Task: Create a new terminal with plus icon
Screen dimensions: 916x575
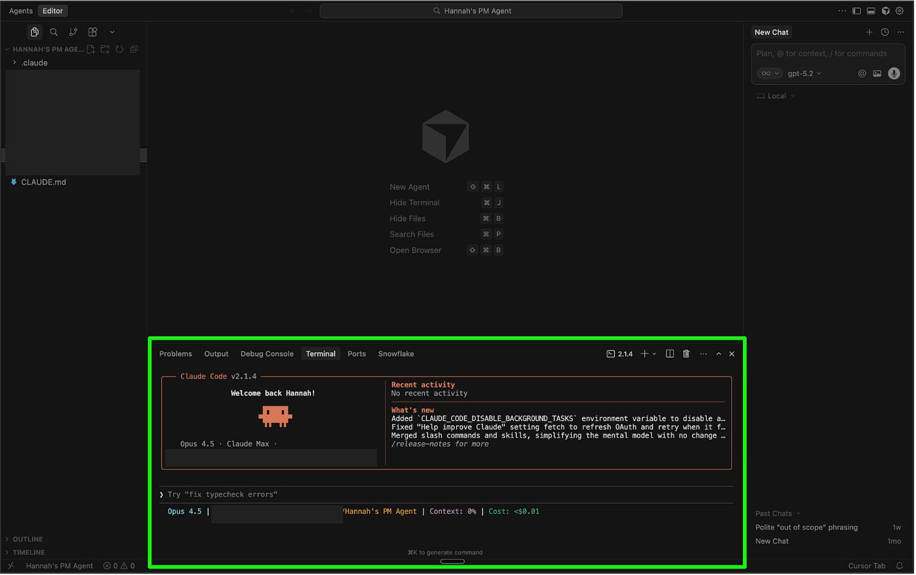Action: pos(644,354)
